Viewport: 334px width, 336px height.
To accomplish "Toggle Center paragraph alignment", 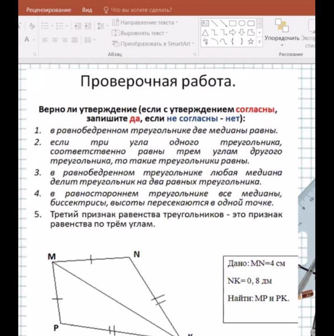I will (x=55, y=40).
